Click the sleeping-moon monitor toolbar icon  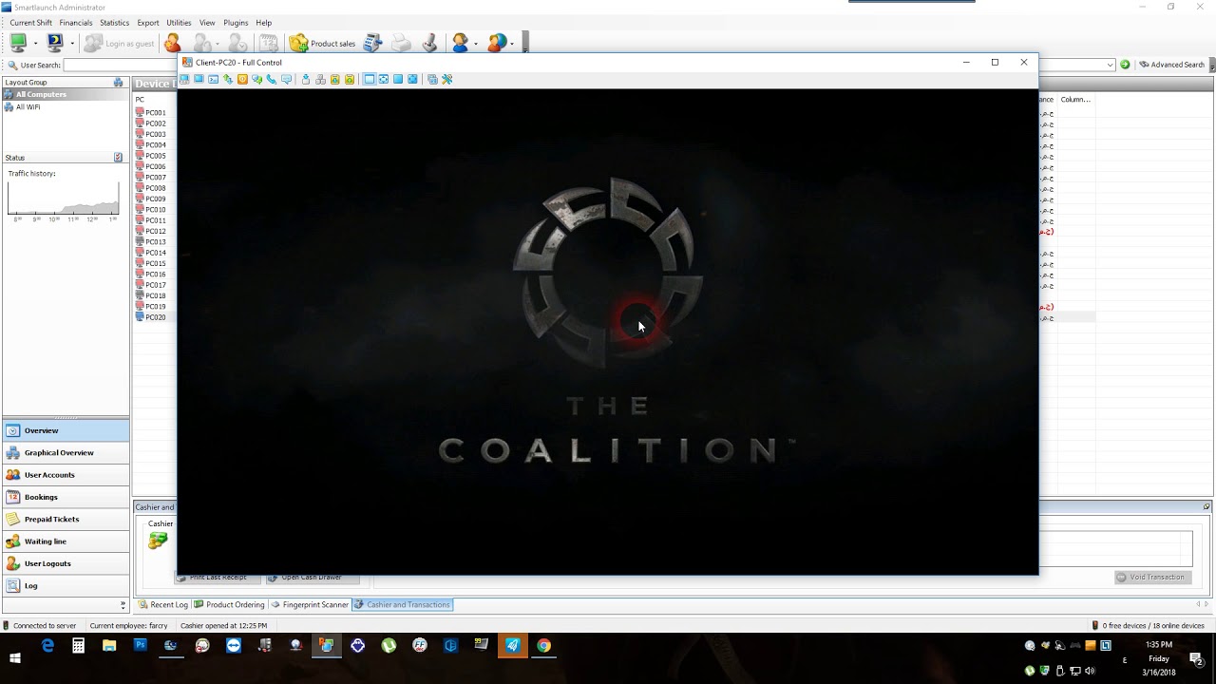(x=55, y=43)
